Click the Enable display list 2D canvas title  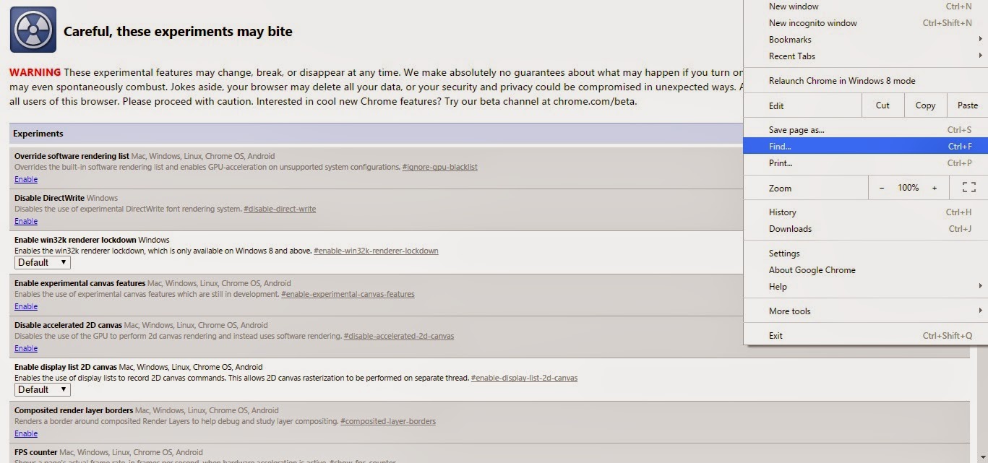click(x=66, y=367)
